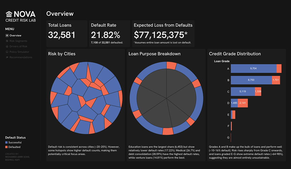Click the Risk by Cities chart title

[x=62, y=54]
